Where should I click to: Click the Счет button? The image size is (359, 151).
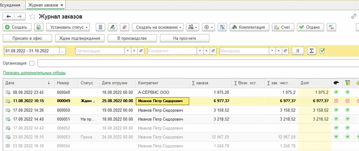pos(283,27)
